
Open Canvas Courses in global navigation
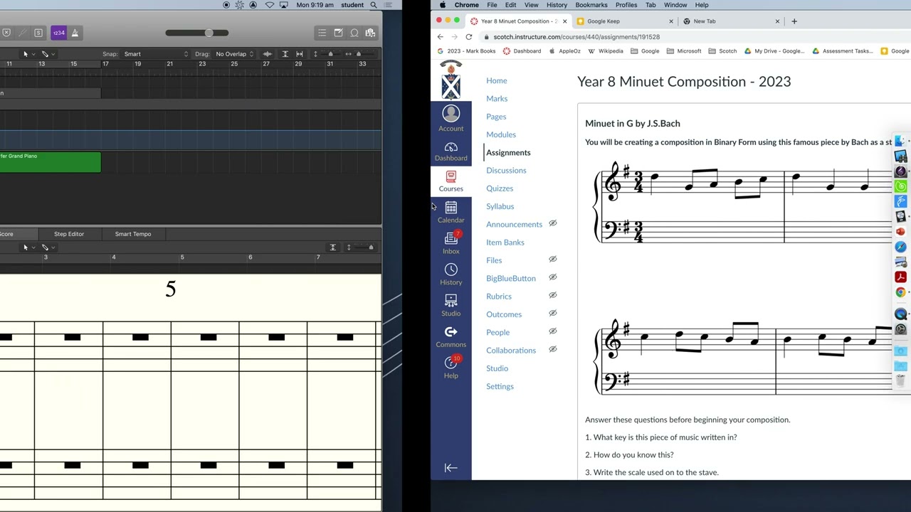(451, 181)
